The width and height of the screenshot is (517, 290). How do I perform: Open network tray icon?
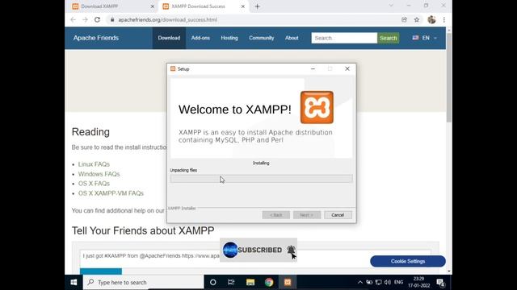[379, 283]
